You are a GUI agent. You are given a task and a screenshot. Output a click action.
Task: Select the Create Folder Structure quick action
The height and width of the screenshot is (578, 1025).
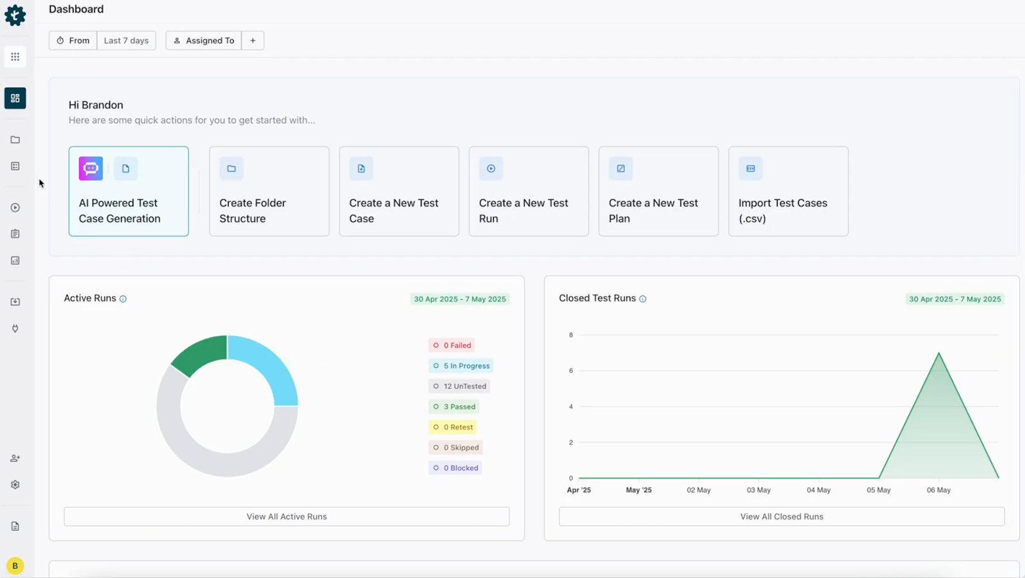click(x=269, y=191)
